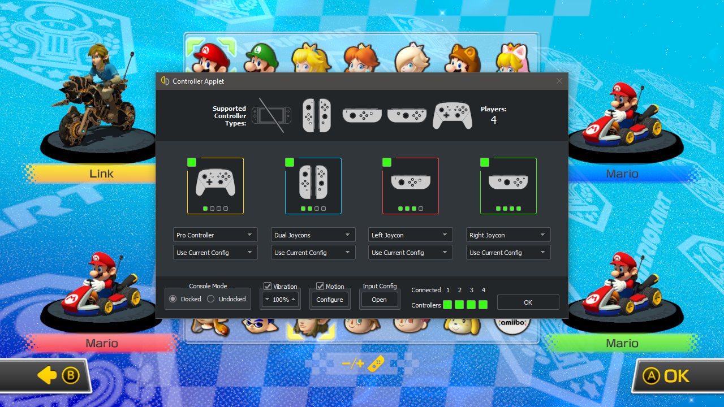
Task: Toggle player 1 connected green checkbox
Action: (x=192, y=162)
